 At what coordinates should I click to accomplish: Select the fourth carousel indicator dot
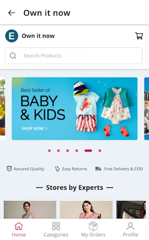coord(77,151)
